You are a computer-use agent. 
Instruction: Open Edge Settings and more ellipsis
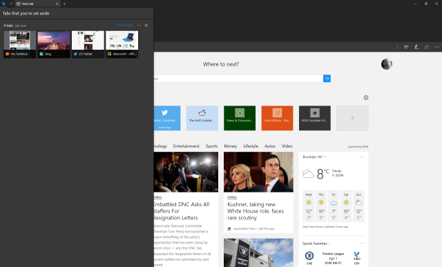pyautogui.click(x=436, y=47)
